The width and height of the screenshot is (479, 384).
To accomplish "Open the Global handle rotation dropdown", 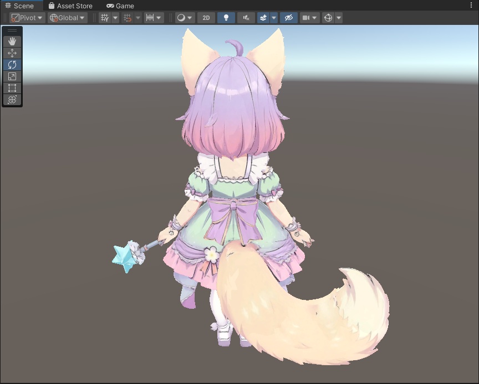I will 66,17.
